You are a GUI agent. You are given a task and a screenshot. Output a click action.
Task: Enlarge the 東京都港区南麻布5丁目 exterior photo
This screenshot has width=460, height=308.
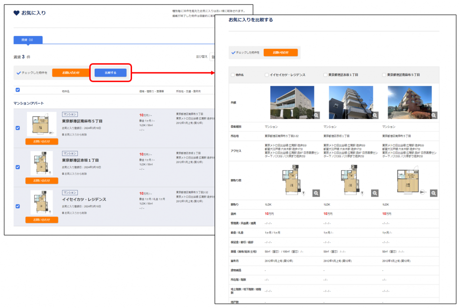[x=433, y=115]
